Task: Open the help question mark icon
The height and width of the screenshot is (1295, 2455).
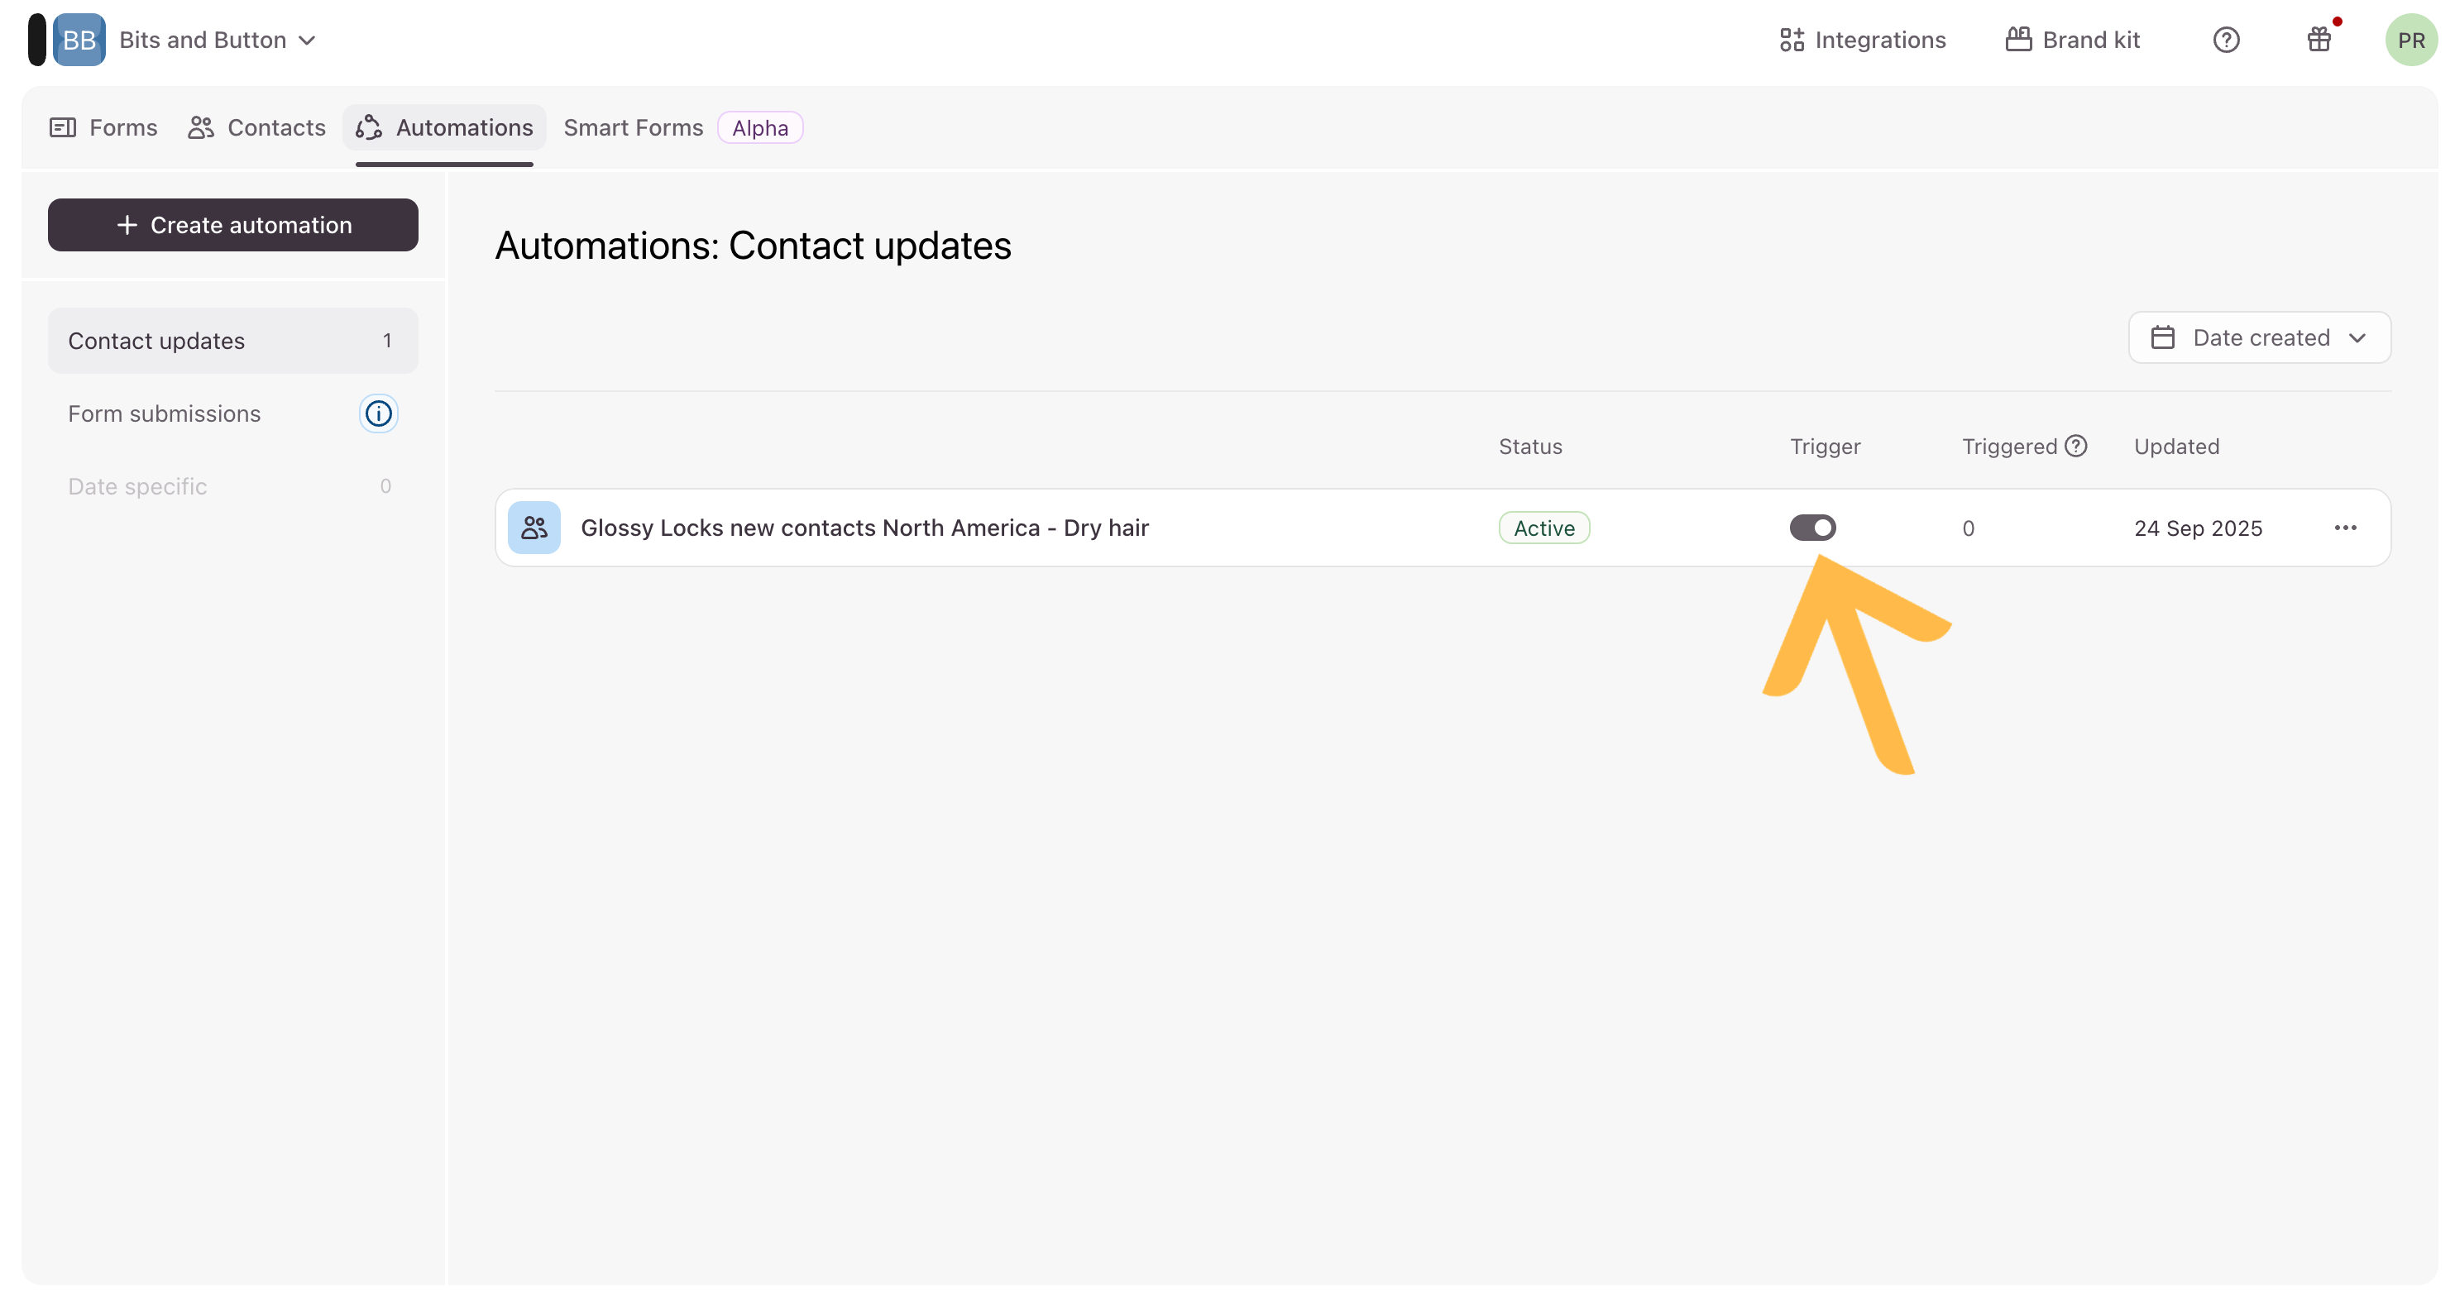Action: [x=2225, y=40]
